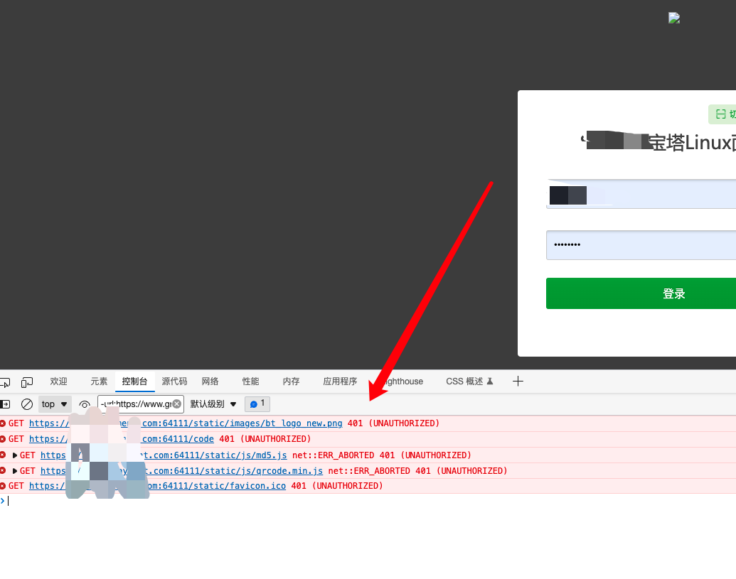
Task: Click the error icon on bt_logo_new.png row
Action: (x=3, y=423)
